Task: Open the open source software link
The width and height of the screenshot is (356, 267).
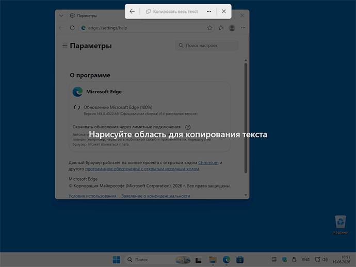Action: click(x=142, y=169)
